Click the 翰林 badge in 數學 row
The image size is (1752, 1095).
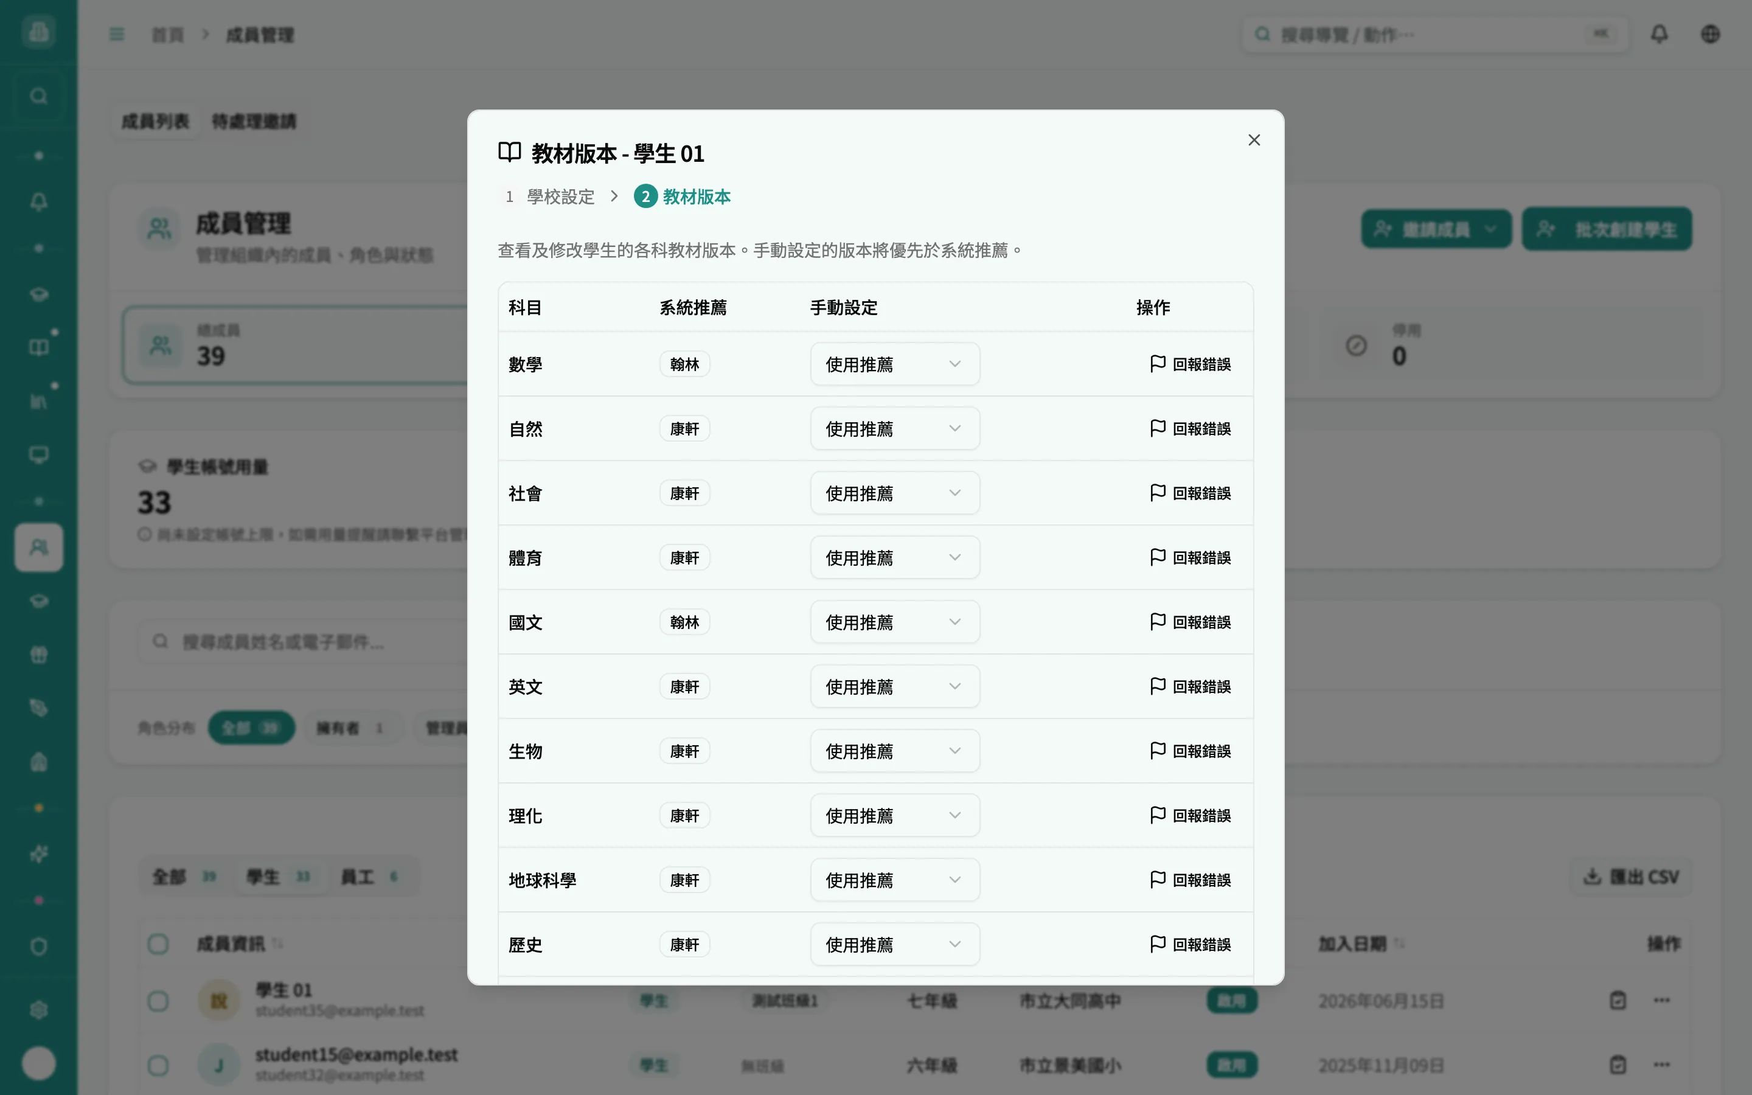tap(684, 364)
